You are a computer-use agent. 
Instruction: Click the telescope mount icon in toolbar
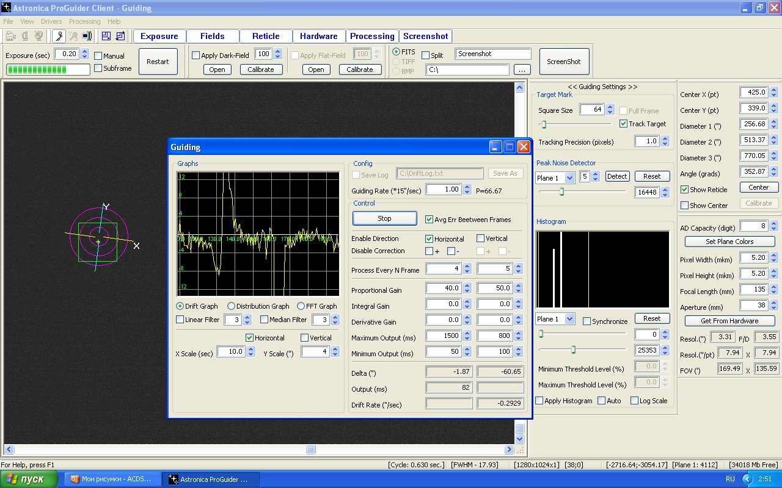click(x=25, y=36)
